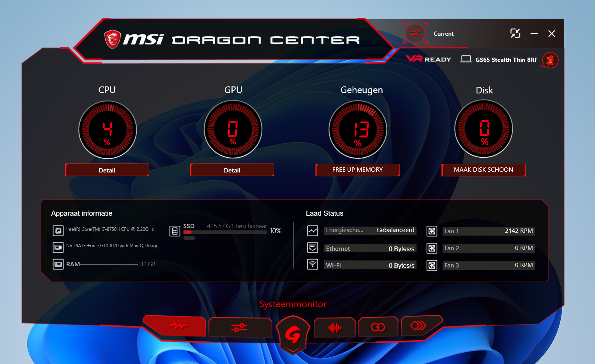Image resolution: width=595 pixels, height=364 pixels.
Task: Click the power plan graph icon
Action: 313,231
